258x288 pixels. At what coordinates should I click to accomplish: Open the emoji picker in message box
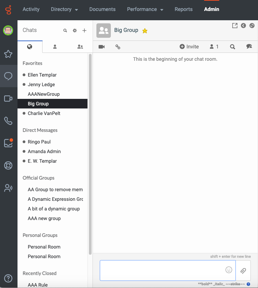click(x=229, y=270)
